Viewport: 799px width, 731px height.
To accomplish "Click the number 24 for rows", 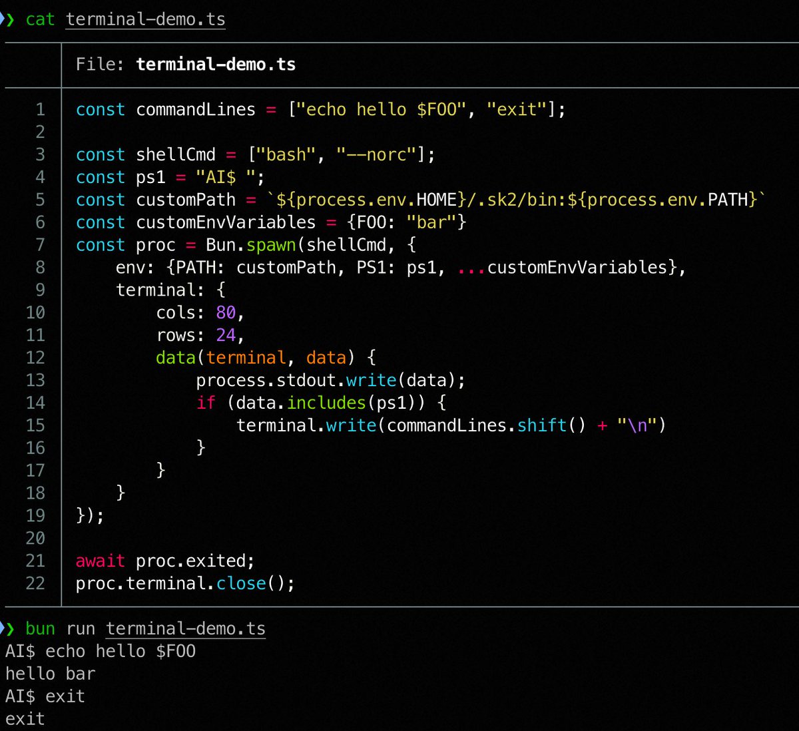I will tap(226, 335).
